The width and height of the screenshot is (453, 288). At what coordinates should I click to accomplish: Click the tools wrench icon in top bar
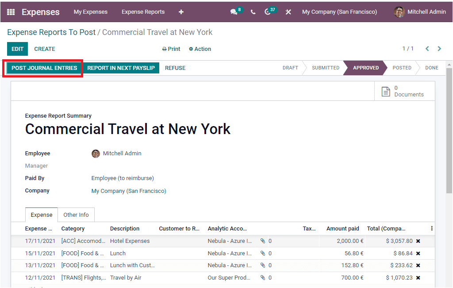(x=288, y=12)
